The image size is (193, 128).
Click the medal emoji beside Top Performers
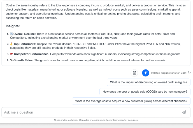coord(11,44)
